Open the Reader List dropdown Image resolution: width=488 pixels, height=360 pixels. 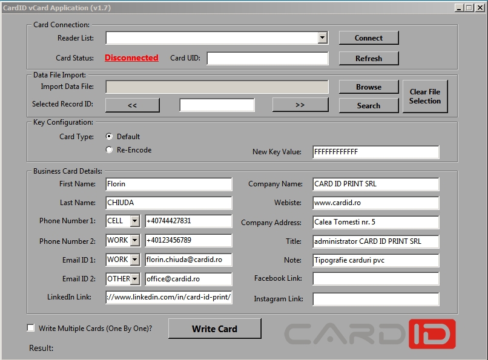coord(321,38)
